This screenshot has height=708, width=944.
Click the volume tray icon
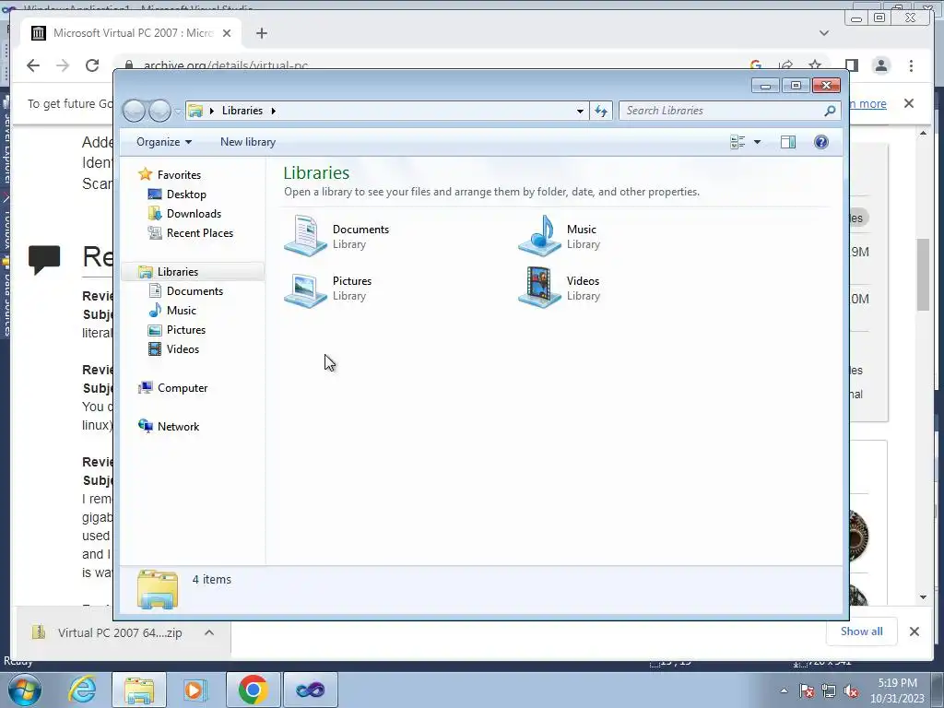(x=851, y=690)
